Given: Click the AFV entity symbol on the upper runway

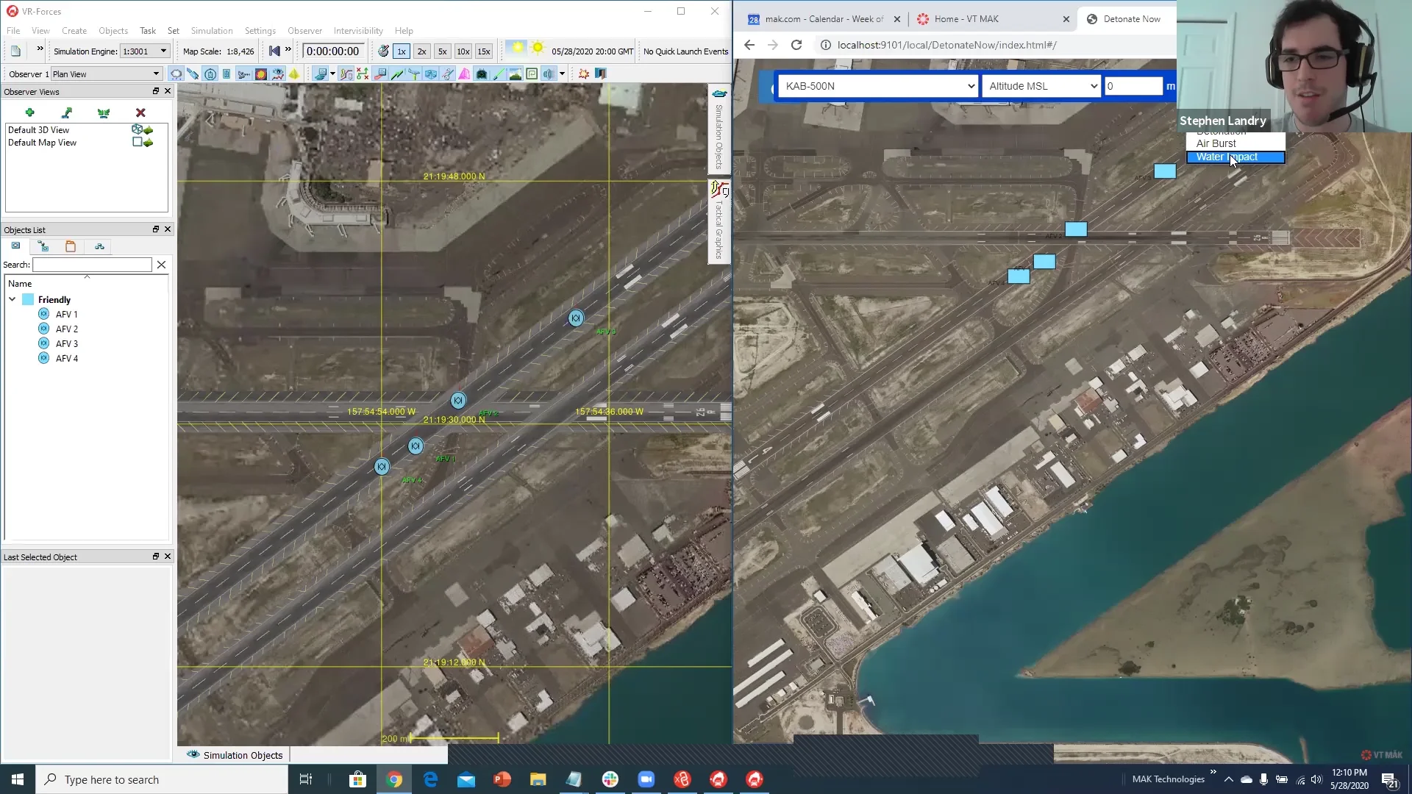Looking at the screenshot, I should click(x=576, y=318).
